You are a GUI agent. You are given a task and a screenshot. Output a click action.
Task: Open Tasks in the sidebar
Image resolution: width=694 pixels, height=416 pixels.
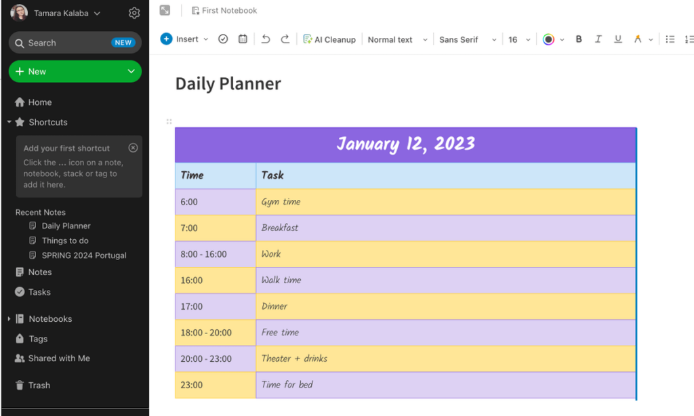39,292
